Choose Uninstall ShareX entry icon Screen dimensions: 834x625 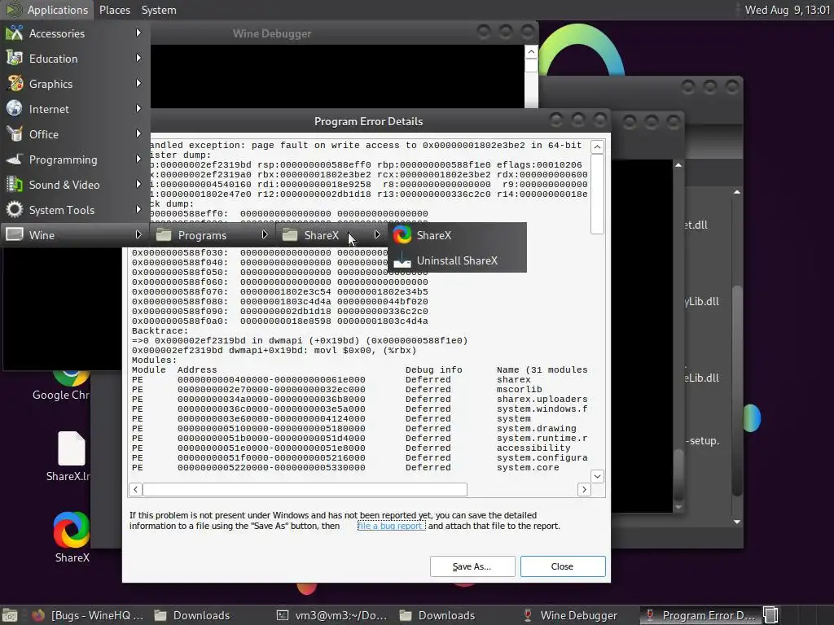click(402, 260)
